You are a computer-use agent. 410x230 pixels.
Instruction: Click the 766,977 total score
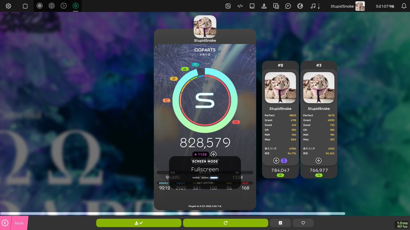coord(319,170)
